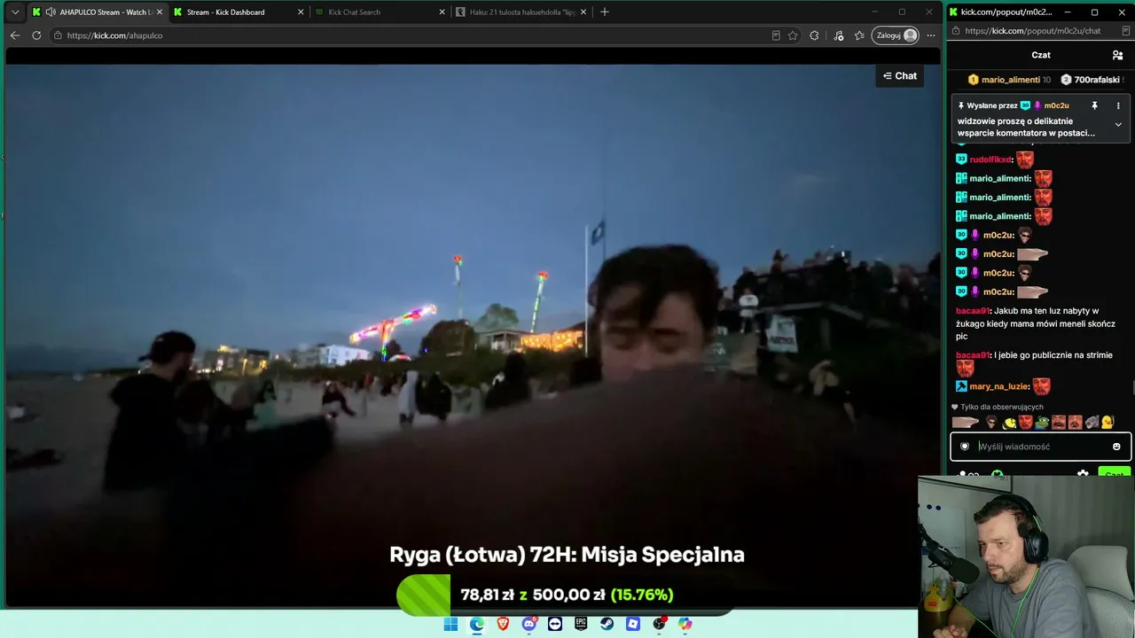Go back in the browser

[x=15, y=35]
